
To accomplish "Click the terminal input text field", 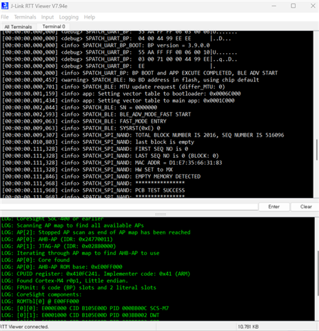I will [129, 207].
